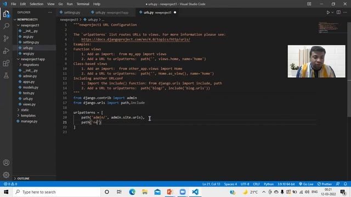The height and width of the screenshot is (197, 351).
Task: Open the Selection menu
Action: pyautogui.click(x=37, y=4)
